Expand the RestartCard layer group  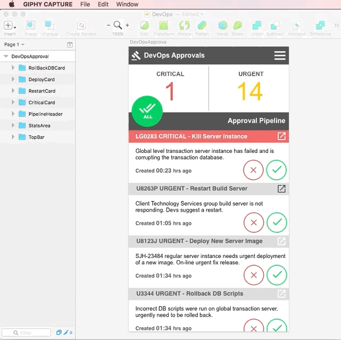[13, 91]
